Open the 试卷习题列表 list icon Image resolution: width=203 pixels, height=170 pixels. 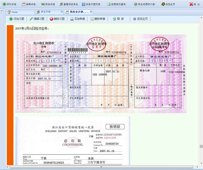click(x=83, y=4)
